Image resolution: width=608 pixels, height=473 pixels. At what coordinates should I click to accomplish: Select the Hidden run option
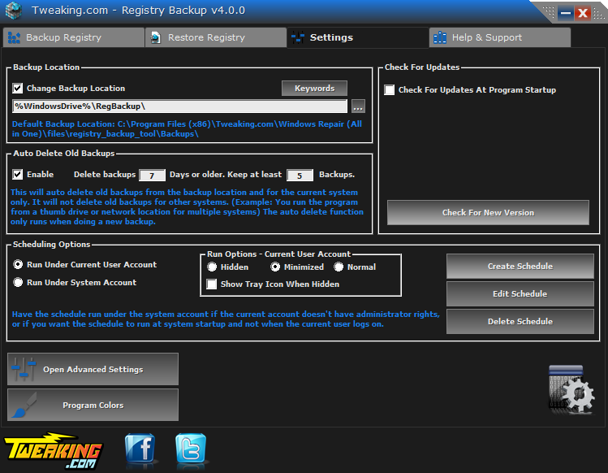pyautogui.click(x=213, y=267)
